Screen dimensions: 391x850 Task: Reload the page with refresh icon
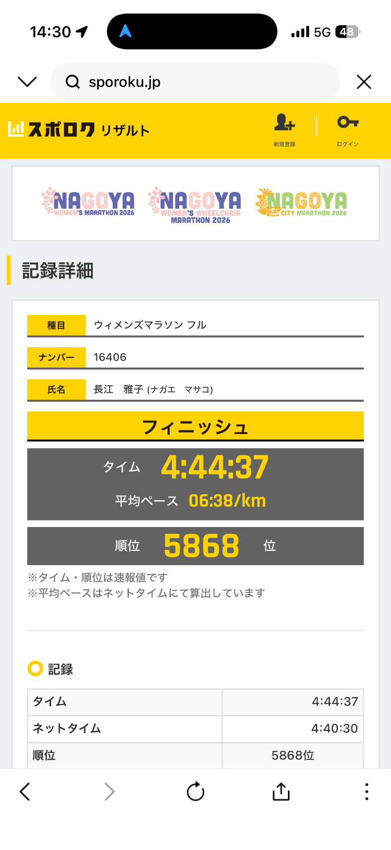[x=195, y=792]
